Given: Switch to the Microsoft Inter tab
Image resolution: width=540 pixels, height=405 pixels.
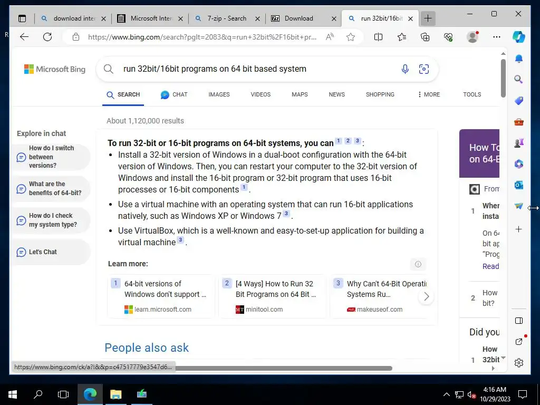Looking at the screenshot, I should [150, 18].
